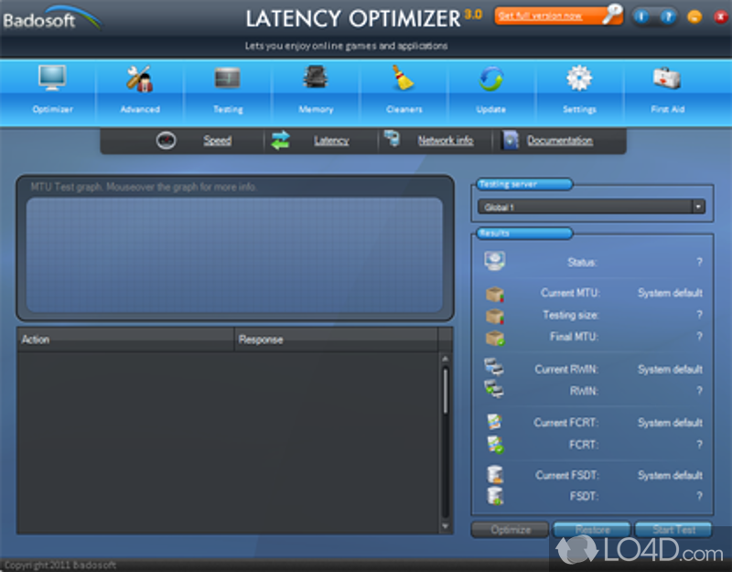Select the Global 1 server combo box
This screenshot has height=572, width=732.
[591, 207]
